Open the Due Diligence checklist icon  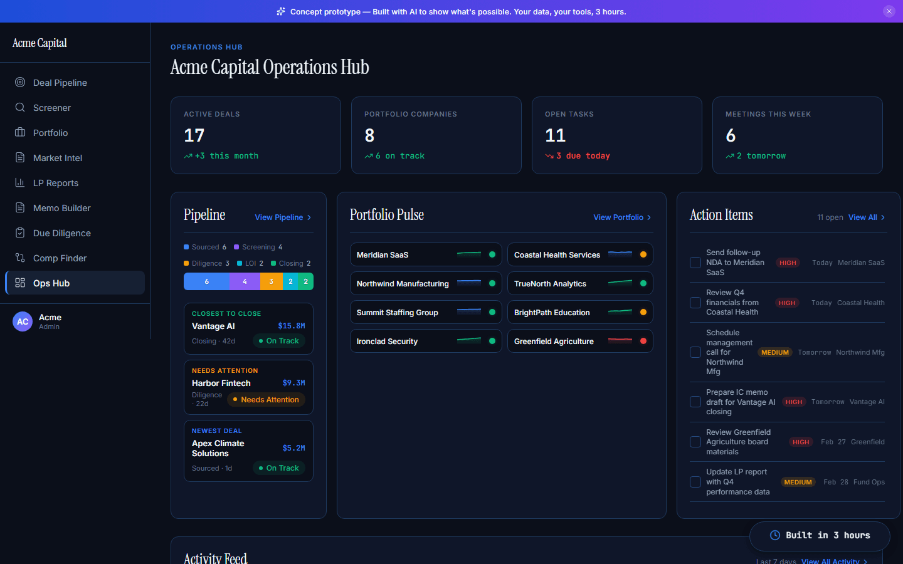[x=19, y=232]
